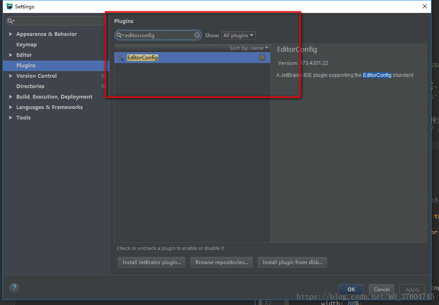Confirm settings with OK button

(x=351, y=289)
